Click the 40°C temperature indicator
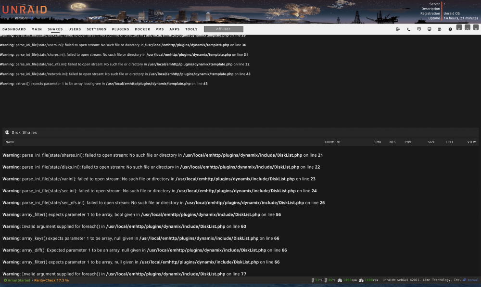This screenshot has height=287, width=481. pos(330,280)
